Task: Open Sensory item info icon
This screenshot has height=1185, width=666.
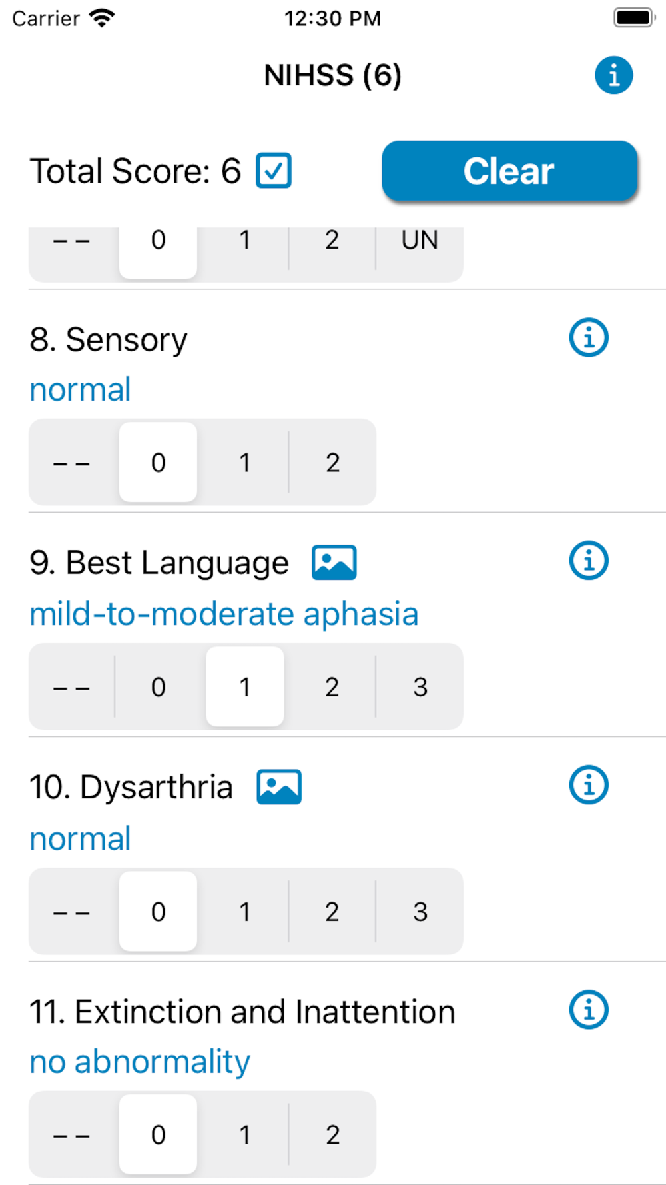Action: click(x=589, y=338)
